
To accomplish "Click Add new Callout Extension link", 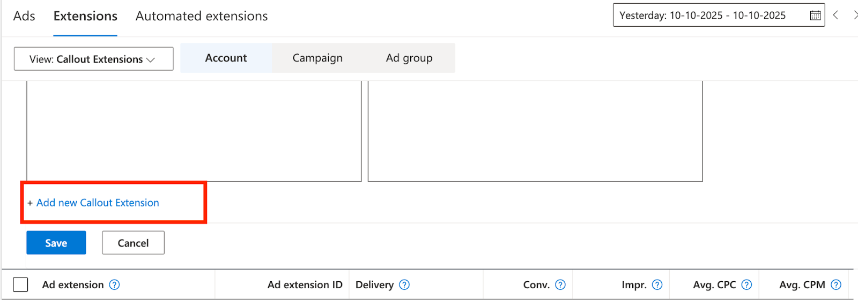I will click(98, 203).
